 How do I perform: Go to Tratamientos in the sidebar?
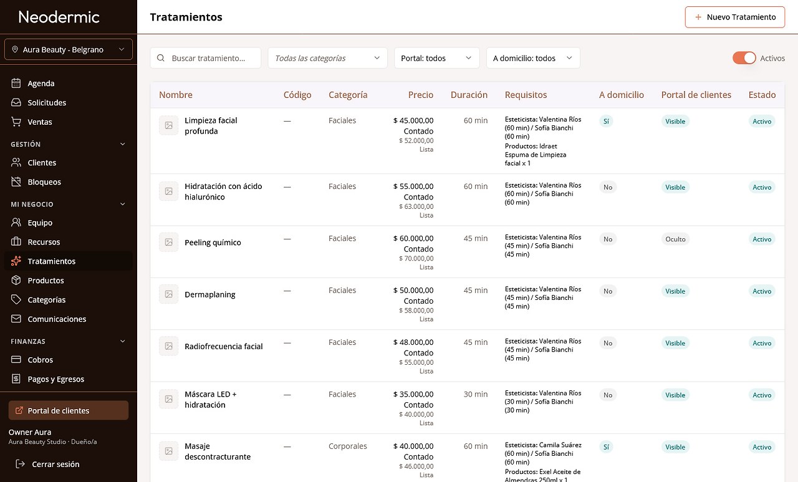(x=69, y=261)
